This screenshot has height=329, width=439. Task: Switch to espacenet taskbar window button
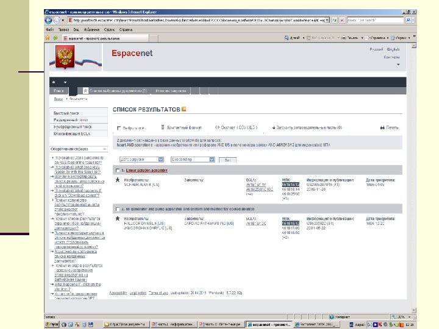[269, 325]
